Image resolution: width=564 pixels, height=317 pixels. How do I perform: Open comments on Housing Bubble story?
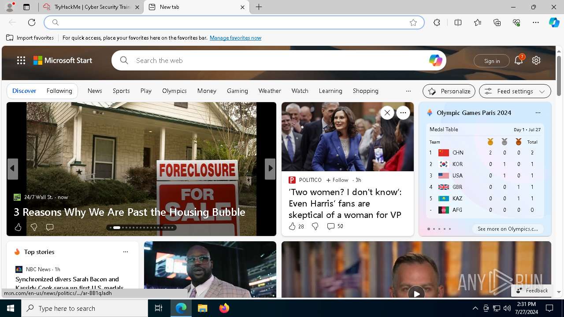coord(50,227)
